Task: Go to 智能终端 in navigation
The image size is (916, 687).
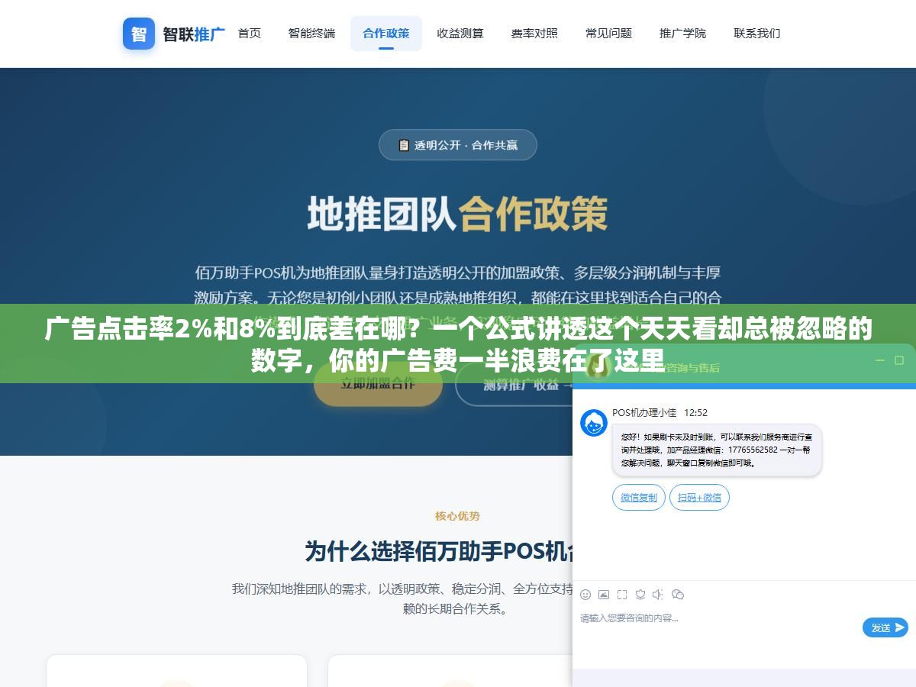Action: tap(311, 34)
